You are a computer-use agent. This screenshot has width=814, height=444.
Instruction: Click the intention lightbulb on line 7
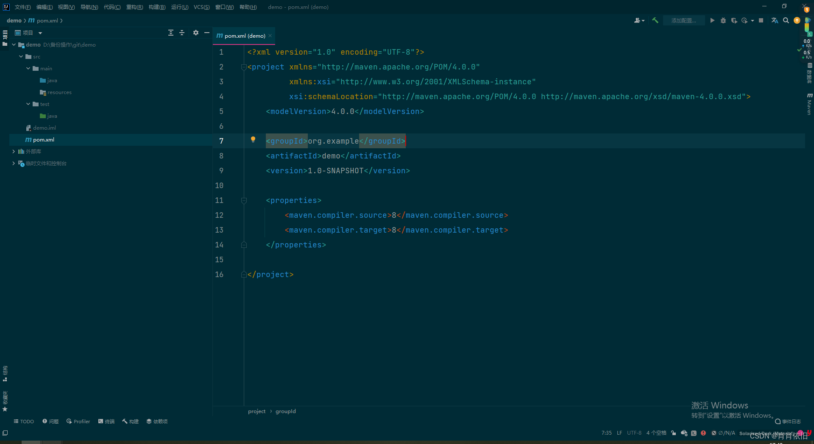pos(253,139)
